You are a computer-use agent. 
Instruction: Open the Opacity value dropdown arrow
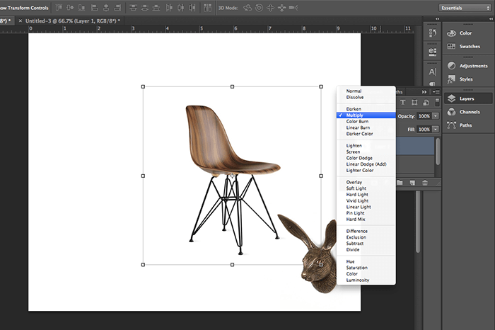click(x=436, y=116)
